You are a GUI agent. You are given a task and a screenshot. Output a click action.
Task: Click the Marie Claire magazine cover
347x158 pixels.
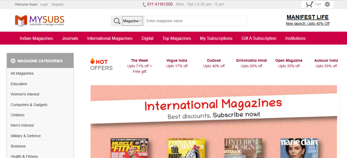tap(299, 148)
